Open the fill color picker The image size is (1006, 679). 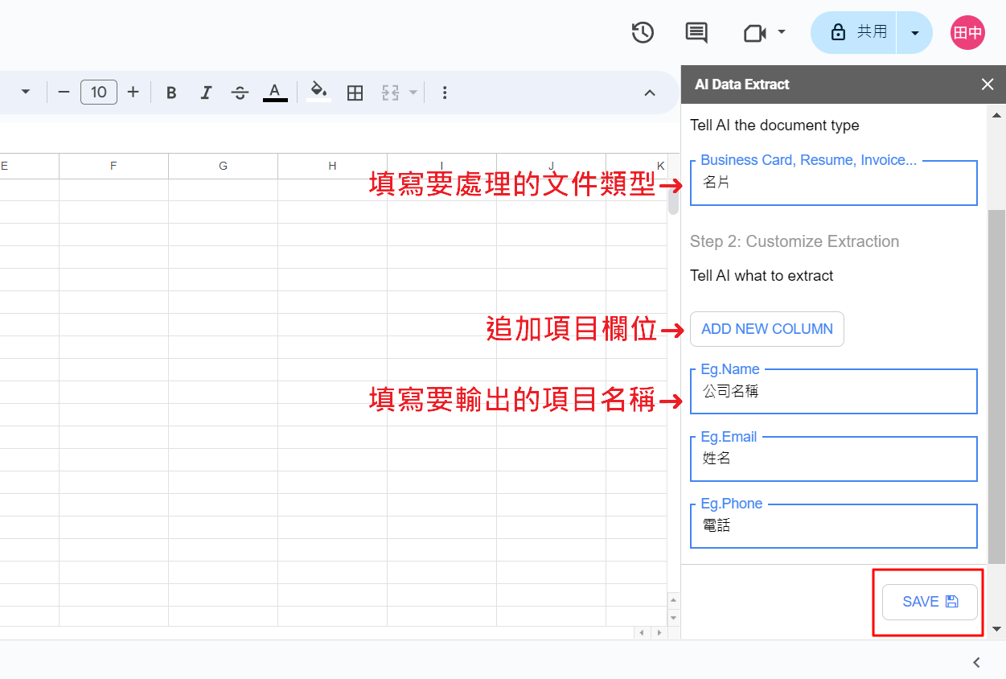pyautogui.click(x=318, y=92)
